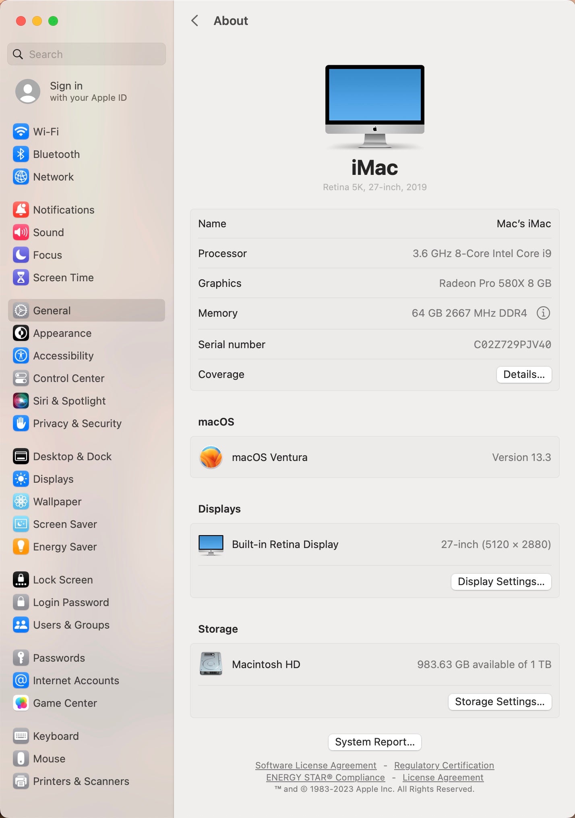Open Siri & Spotlight icon
The image size is (575, 818).
pos(21,401)
